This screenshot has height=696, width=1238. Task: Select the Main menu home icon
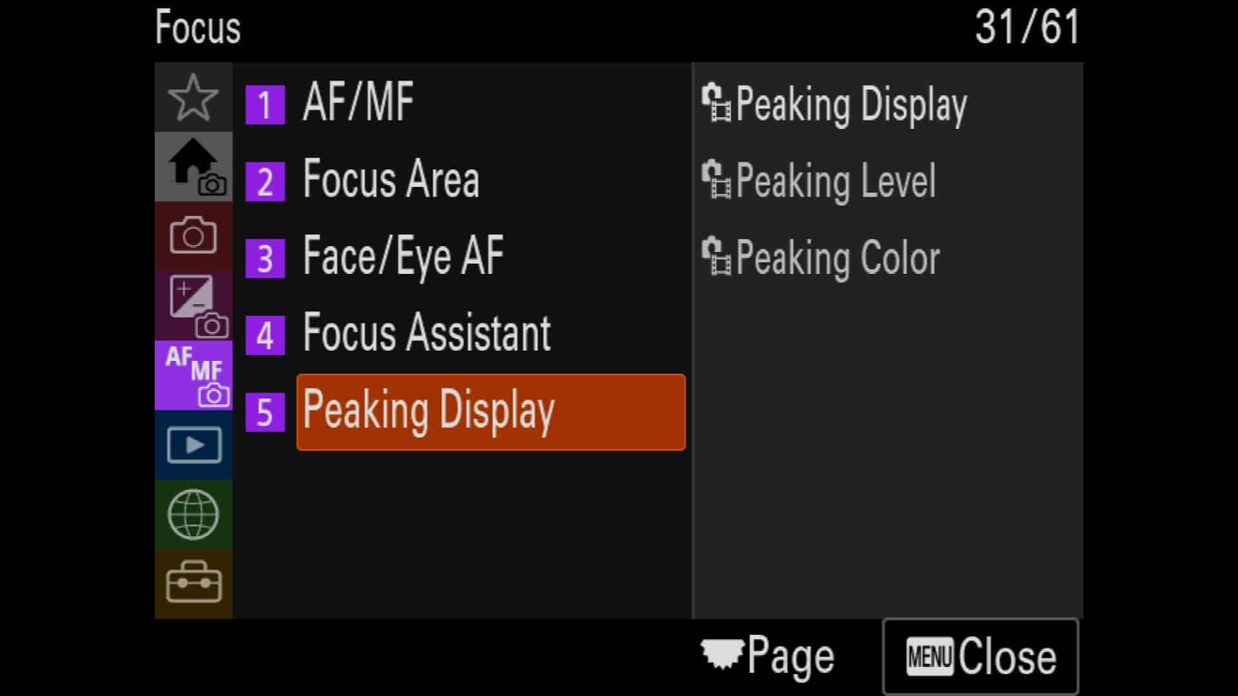coord(193,167)
